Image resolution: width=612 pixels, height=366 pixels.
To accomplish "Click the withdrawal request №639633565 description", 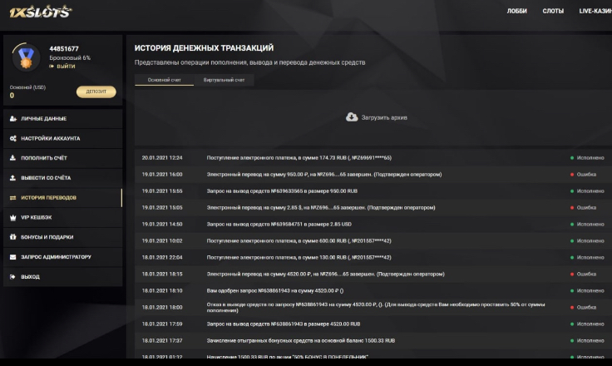I will [x=282, y=191].
